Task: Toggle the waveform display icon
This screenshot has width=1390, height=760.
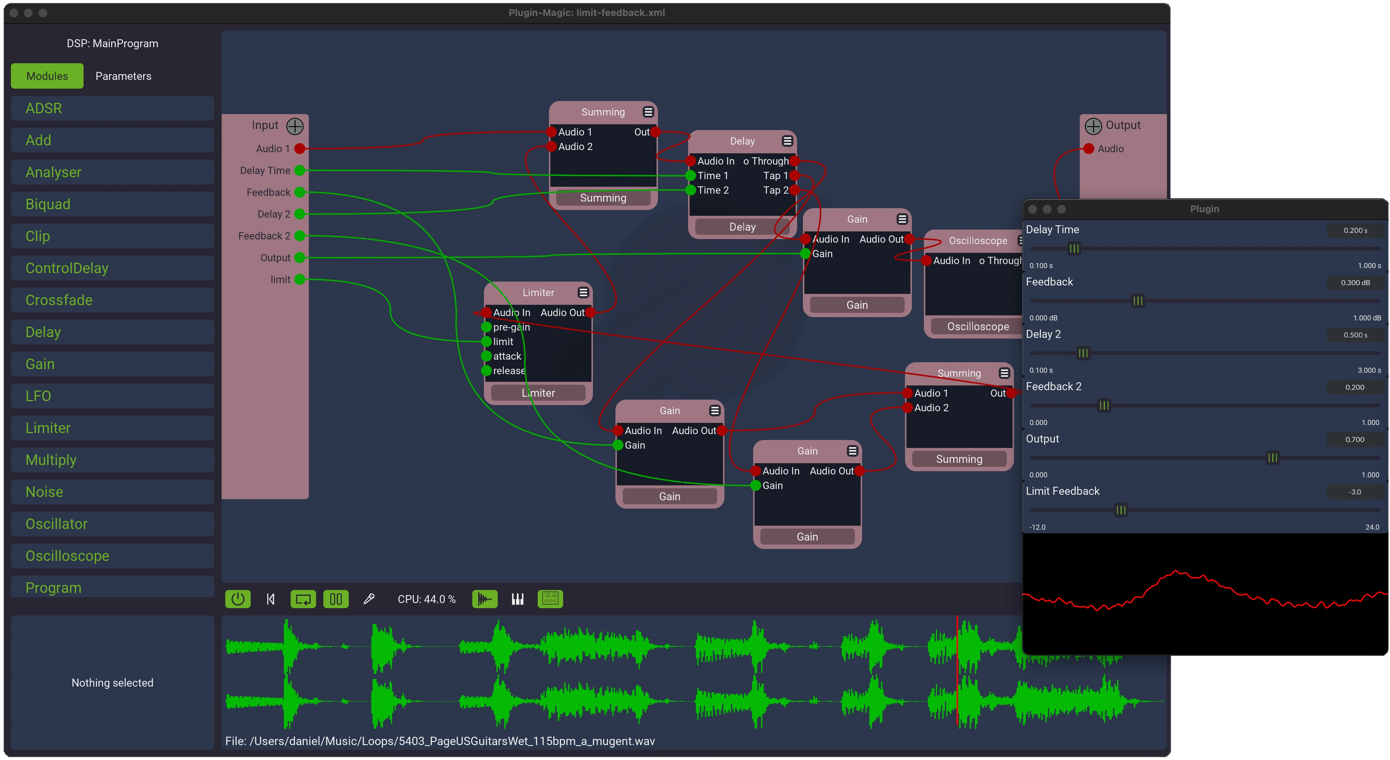Action: (x=485, y=599)
